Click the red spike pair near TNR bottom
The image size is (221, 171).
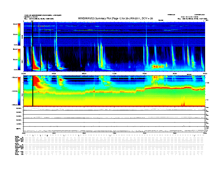(183, 102)
